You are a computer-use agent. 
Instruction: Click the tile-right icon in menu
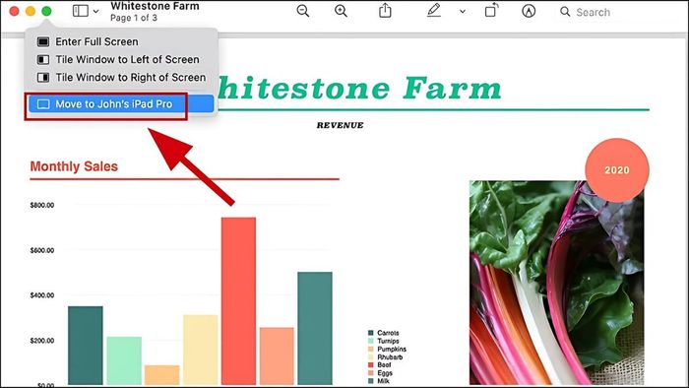[x=43, y=78]
